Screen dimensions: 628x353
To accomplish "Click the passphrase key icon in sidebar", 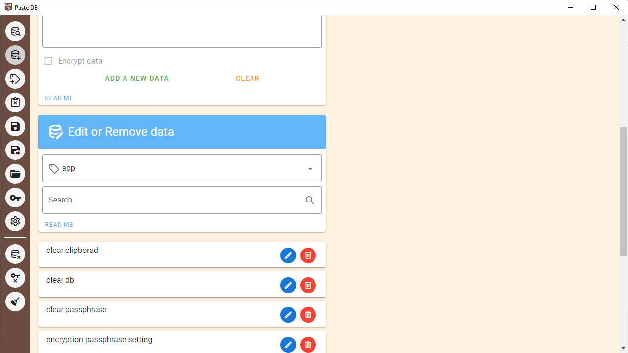I will coord(15,198).
